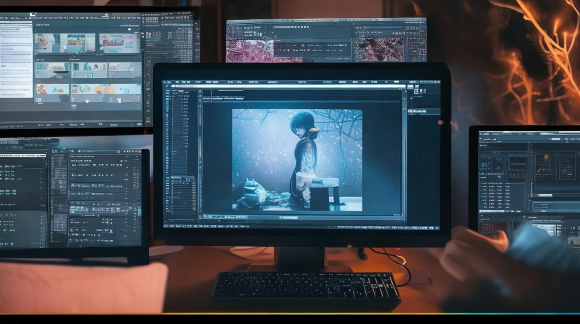Select the first boxed preview on the right-side monitor
The height and width of the screenshot is (324, 580).
click(x=485, y=163)
